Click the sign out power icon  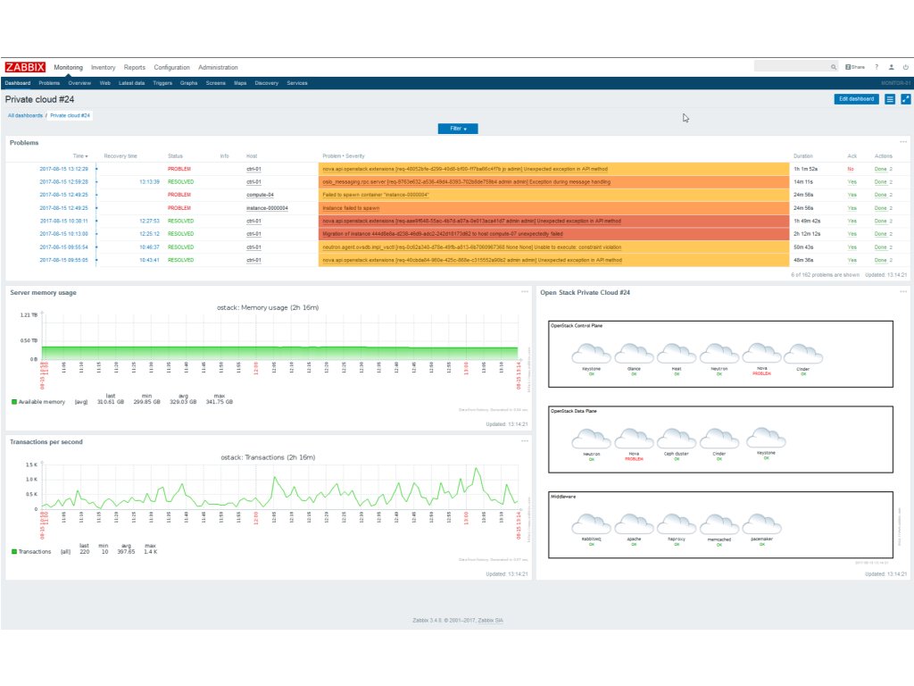(905, 67)
